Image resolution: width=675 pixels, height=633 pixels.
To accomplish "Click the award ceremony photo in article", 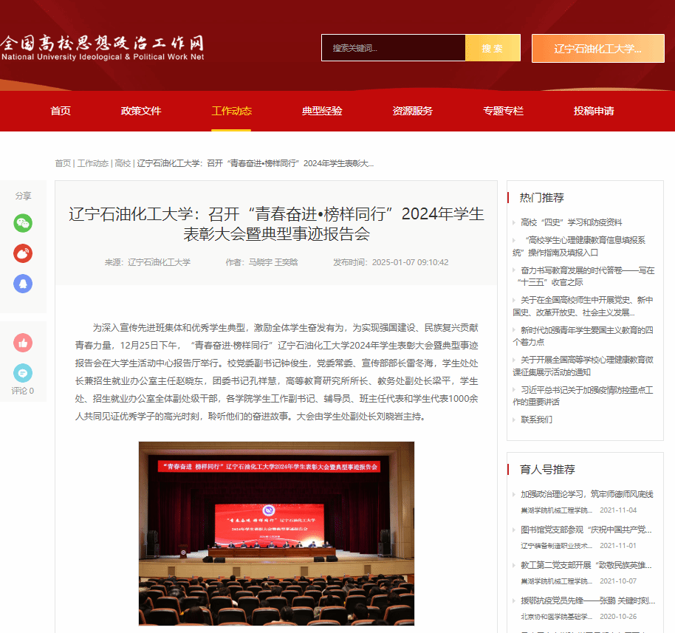I will coord(276,533).
